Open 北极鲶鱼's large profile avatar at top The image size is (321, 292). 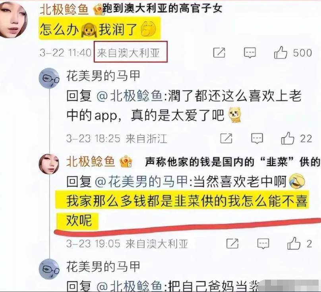pos(13,20)
